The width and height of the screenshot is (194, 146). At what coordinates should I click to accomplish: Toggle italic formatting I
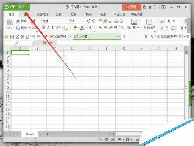[x=48, y=28]
